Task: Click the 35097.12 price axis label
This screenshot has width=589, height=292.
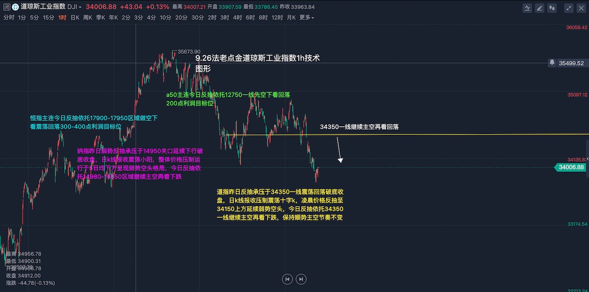Action: pos(577,95)
